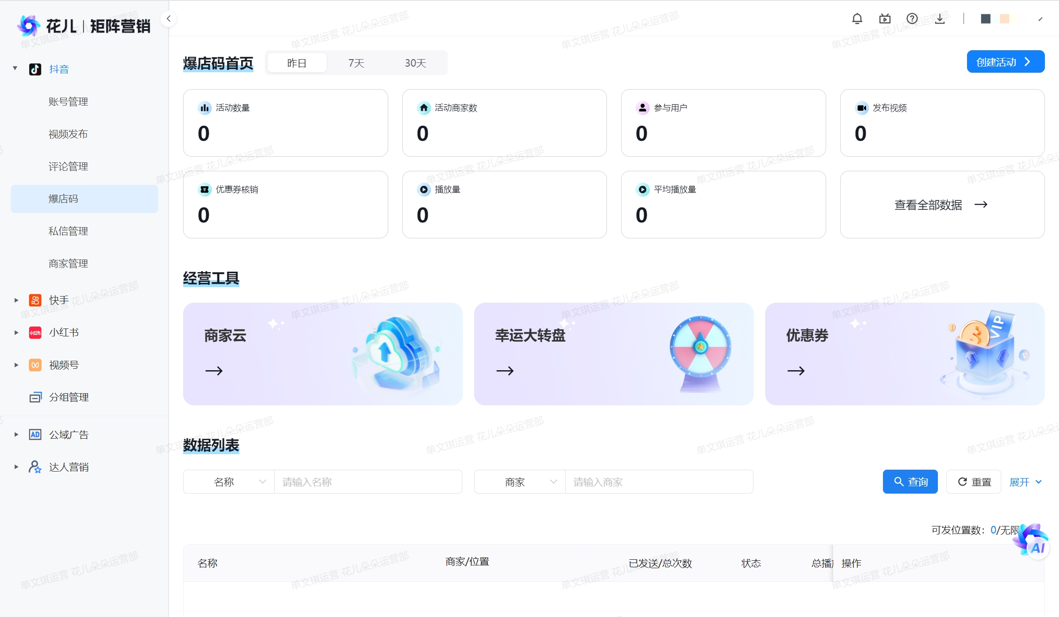Click the 重置 reset button
Screen dimensions: 1059x617
pyautogui.click(x=974, y=482)
